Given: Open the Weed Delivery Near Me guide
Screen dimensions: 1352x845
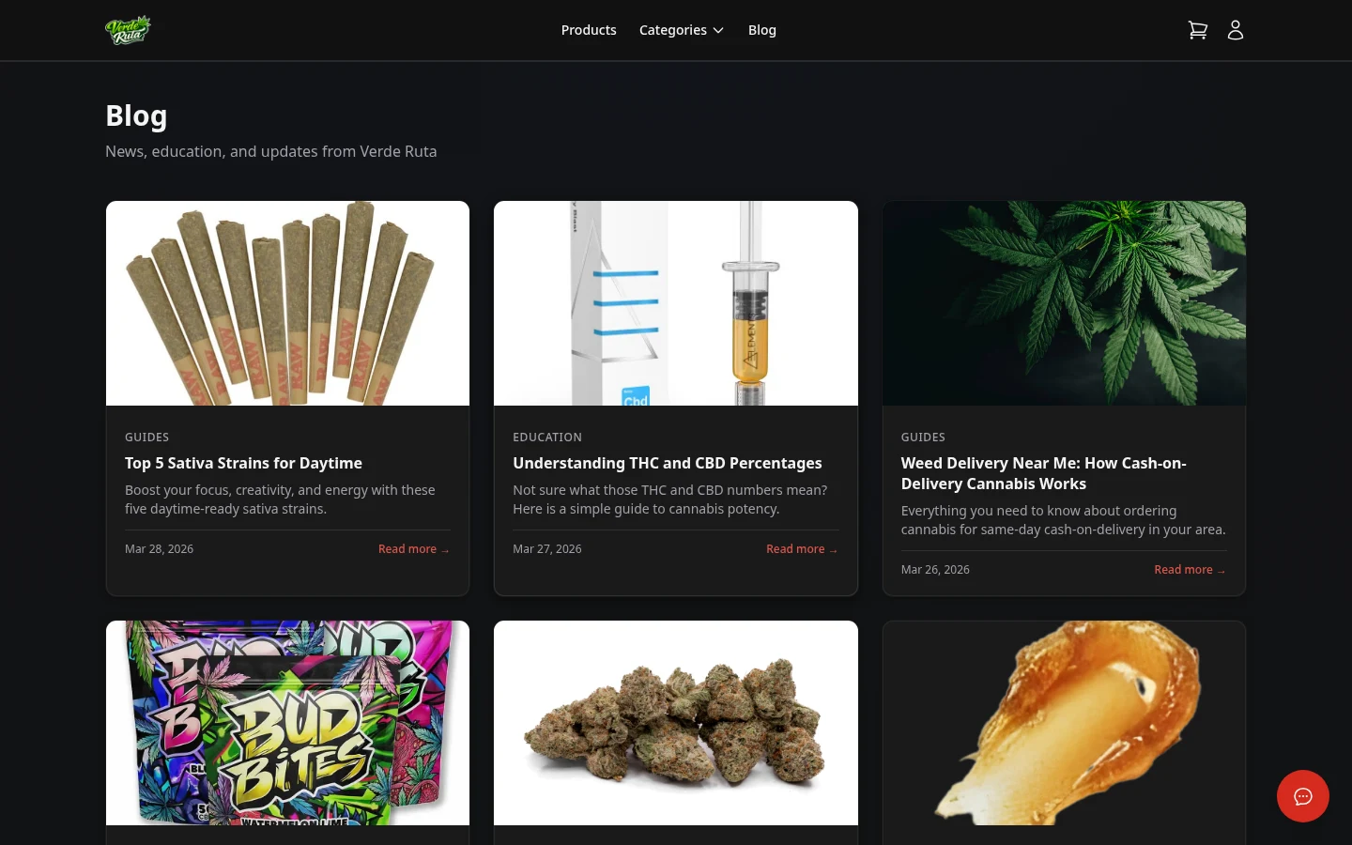Looking at the screenshot, I should pyautogui.click(x=1043, y=473).
